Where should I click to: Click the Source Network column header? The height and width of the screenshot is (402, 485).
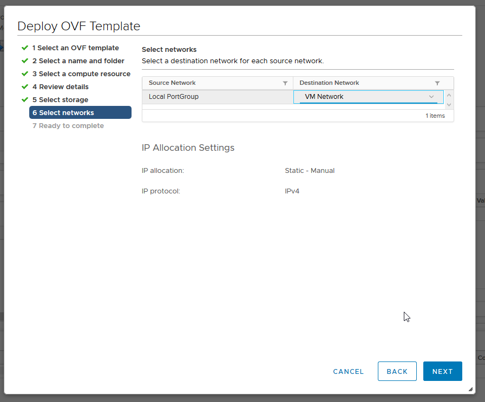[x=172, y=83]
